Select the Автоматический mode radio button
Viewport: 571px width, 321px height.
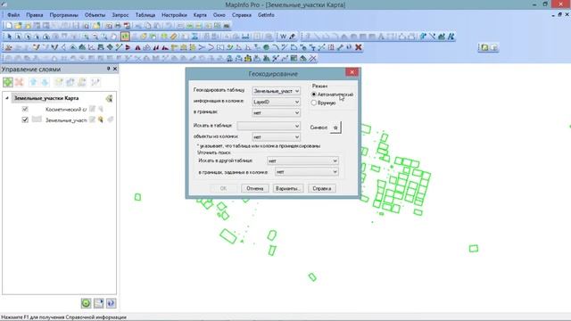click(314, 95)
